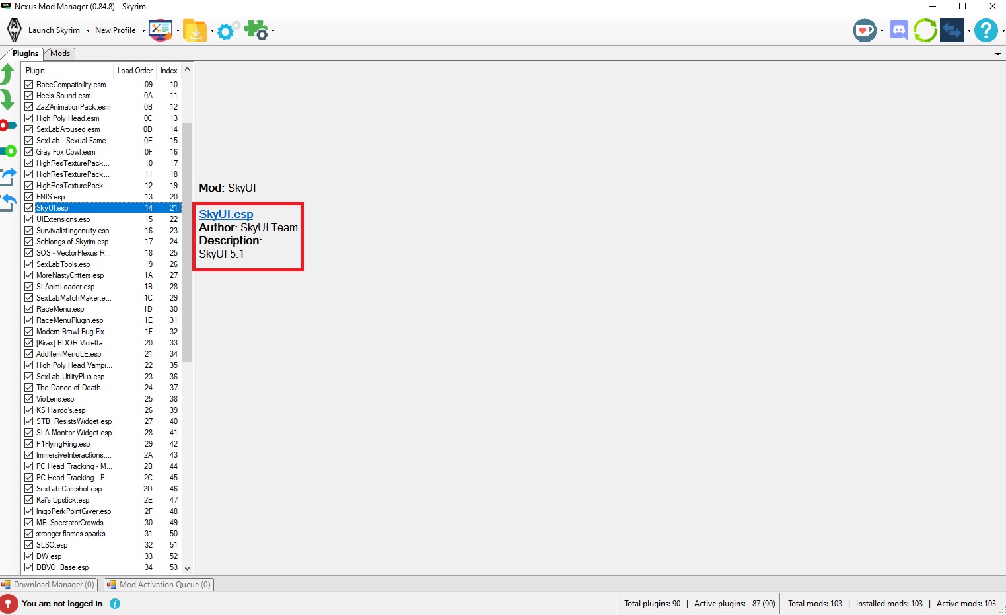
Task: Click the Download Manager tab icon
Action: pos(6,585)
